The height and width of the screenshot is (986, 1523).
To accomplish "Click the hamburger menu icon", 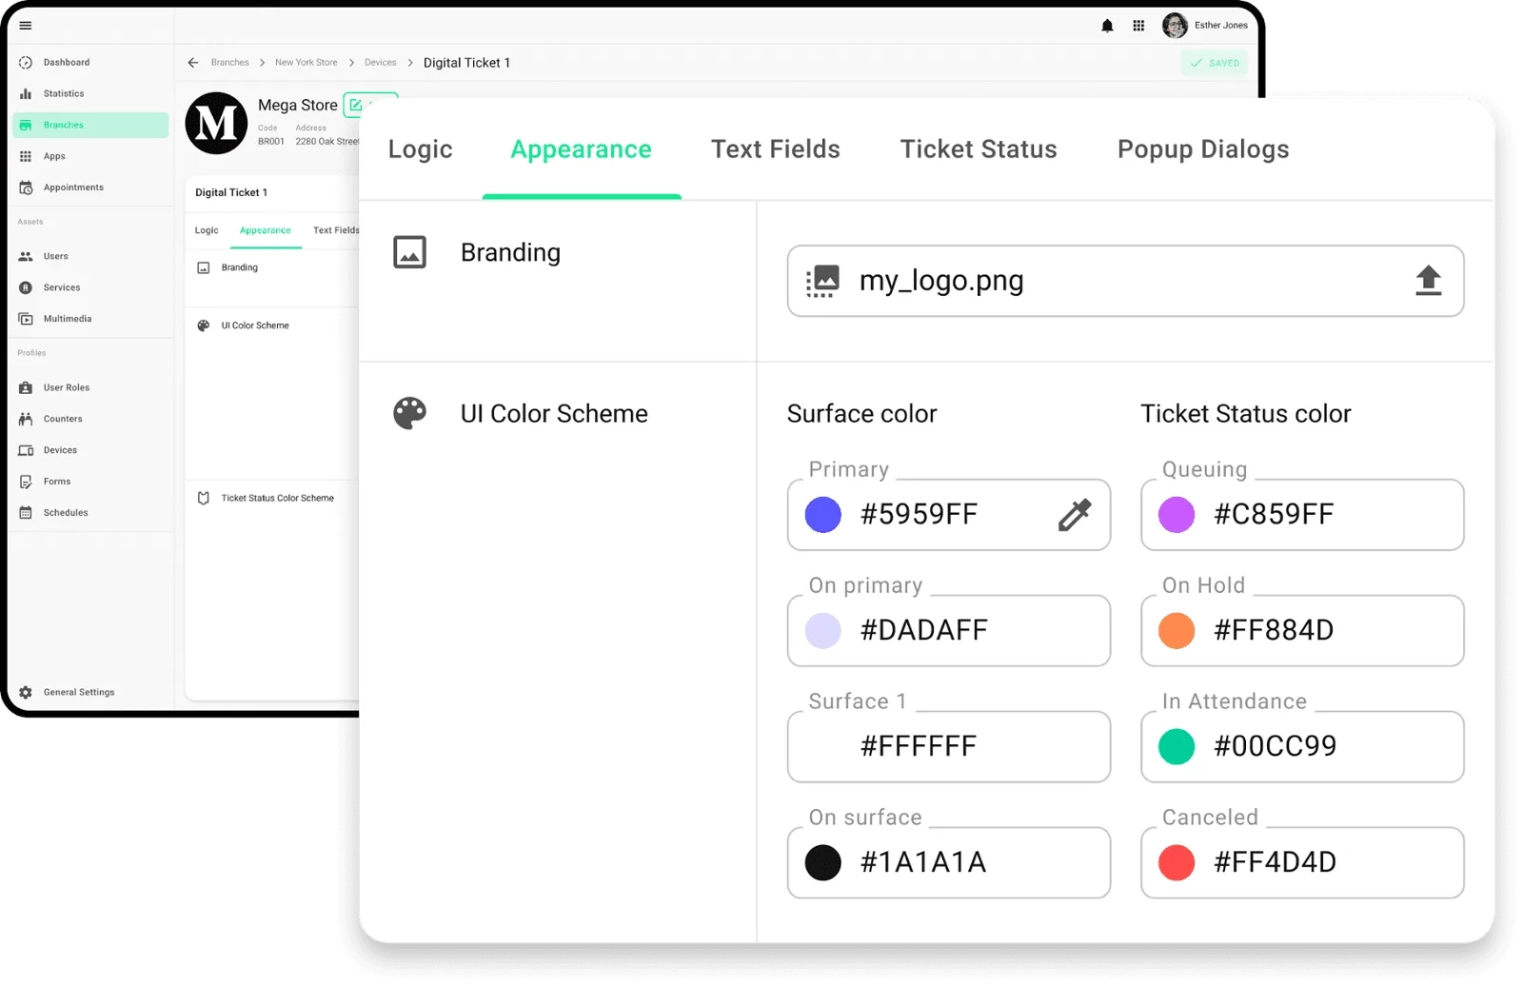I will [x=26, y=26].
